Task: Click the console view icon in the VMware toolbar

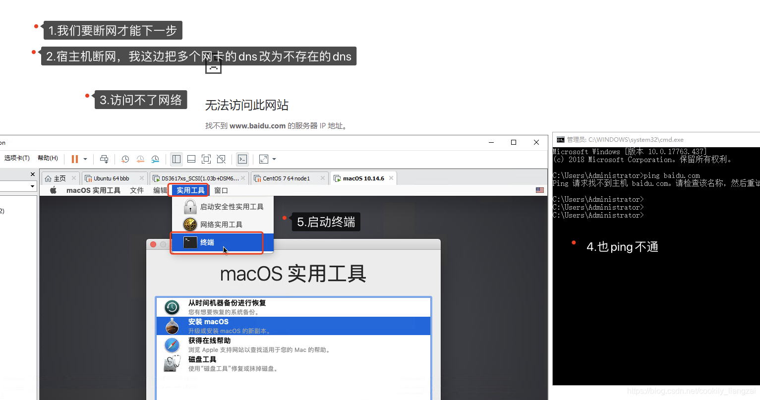Action: [242, 159]
